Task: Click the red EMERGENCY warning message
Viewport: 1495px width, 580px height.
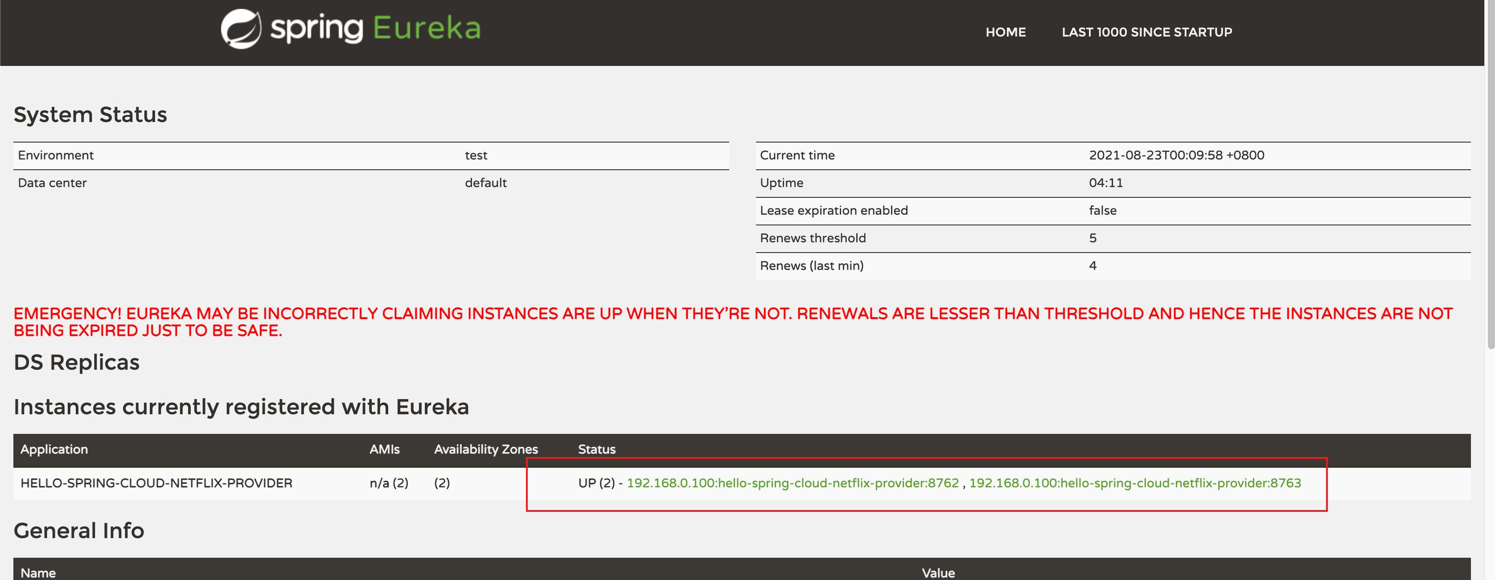Action: (x=732, y=322)
